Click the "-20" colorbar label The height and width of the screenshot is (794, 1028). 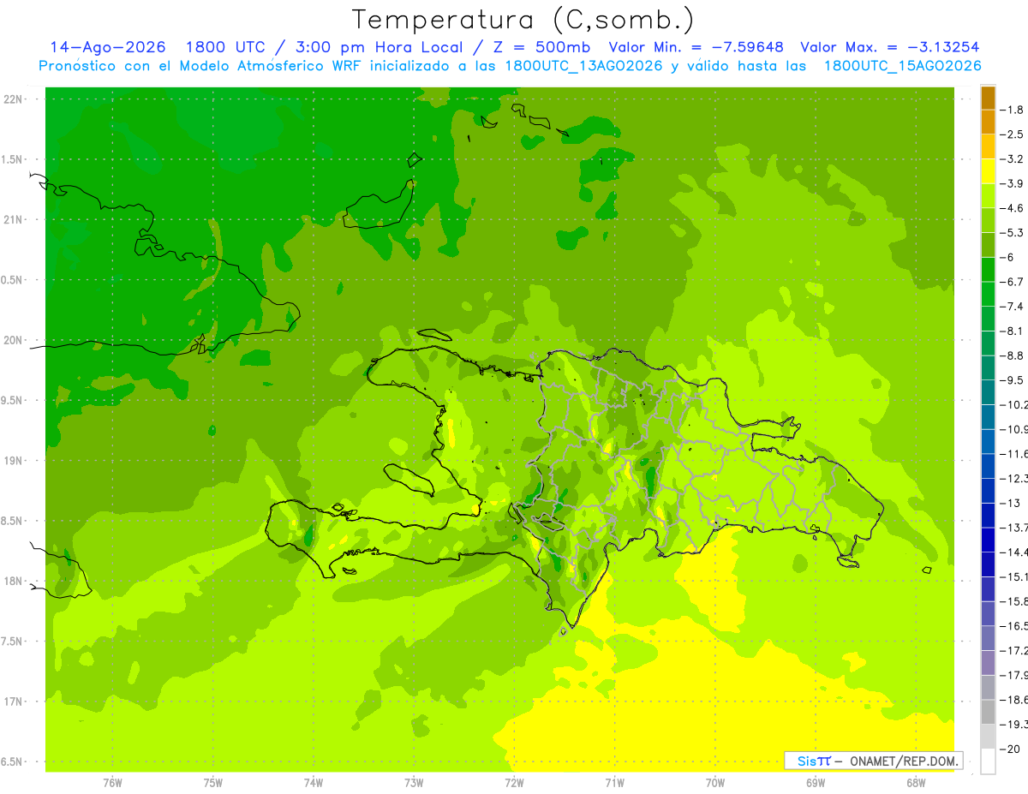[1008, 749]
